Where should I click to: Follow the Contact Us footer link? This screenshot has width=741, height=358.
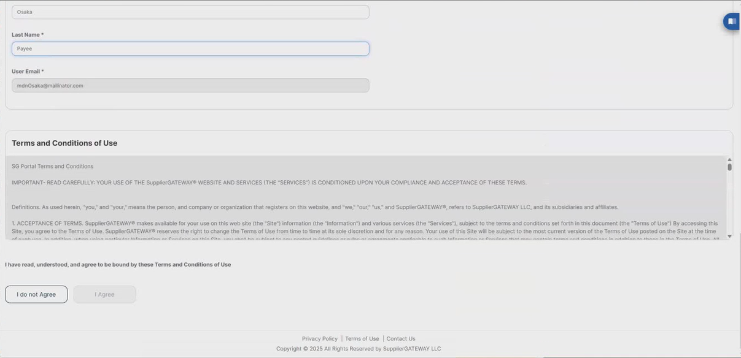400,339
